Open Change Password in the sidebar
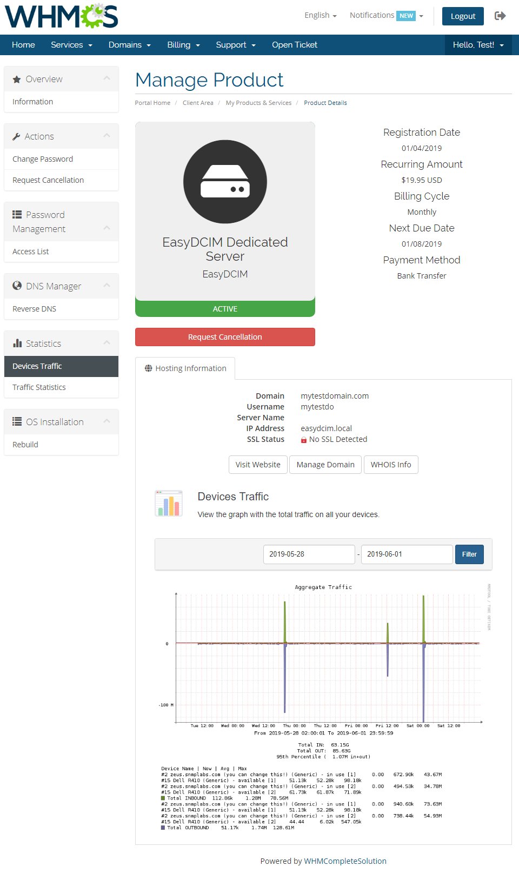 coord(61,159)
